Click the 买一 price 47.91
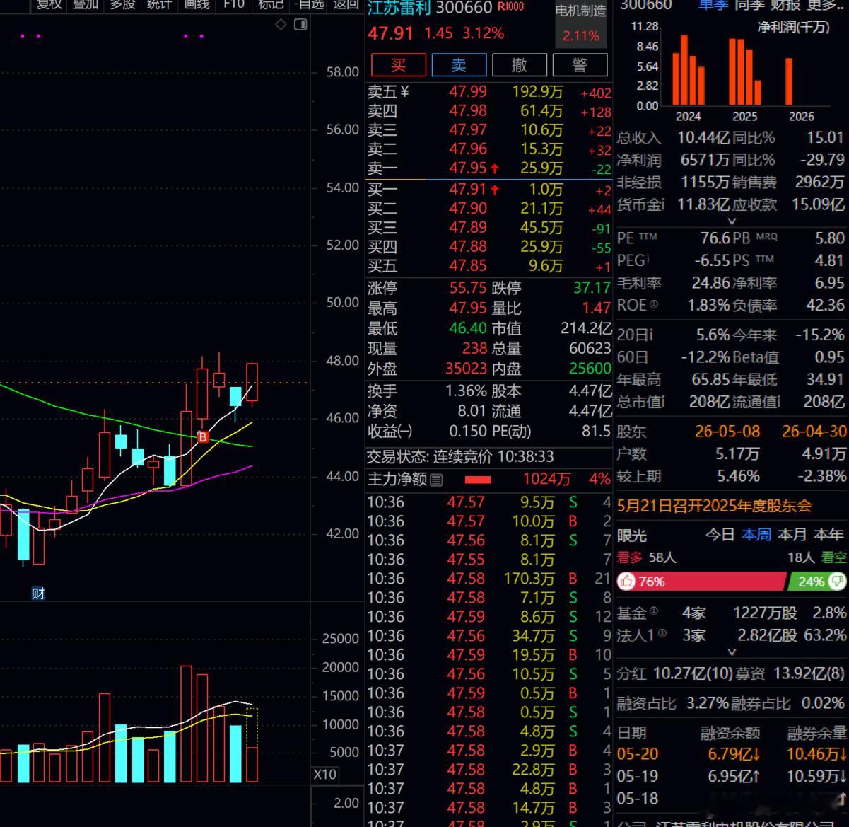849x827 pixels. click(468, 190)
